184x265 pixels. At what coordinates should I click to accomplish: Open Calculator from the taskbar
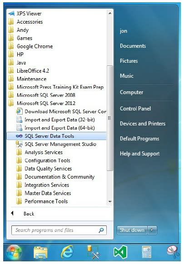click(146, 252)
